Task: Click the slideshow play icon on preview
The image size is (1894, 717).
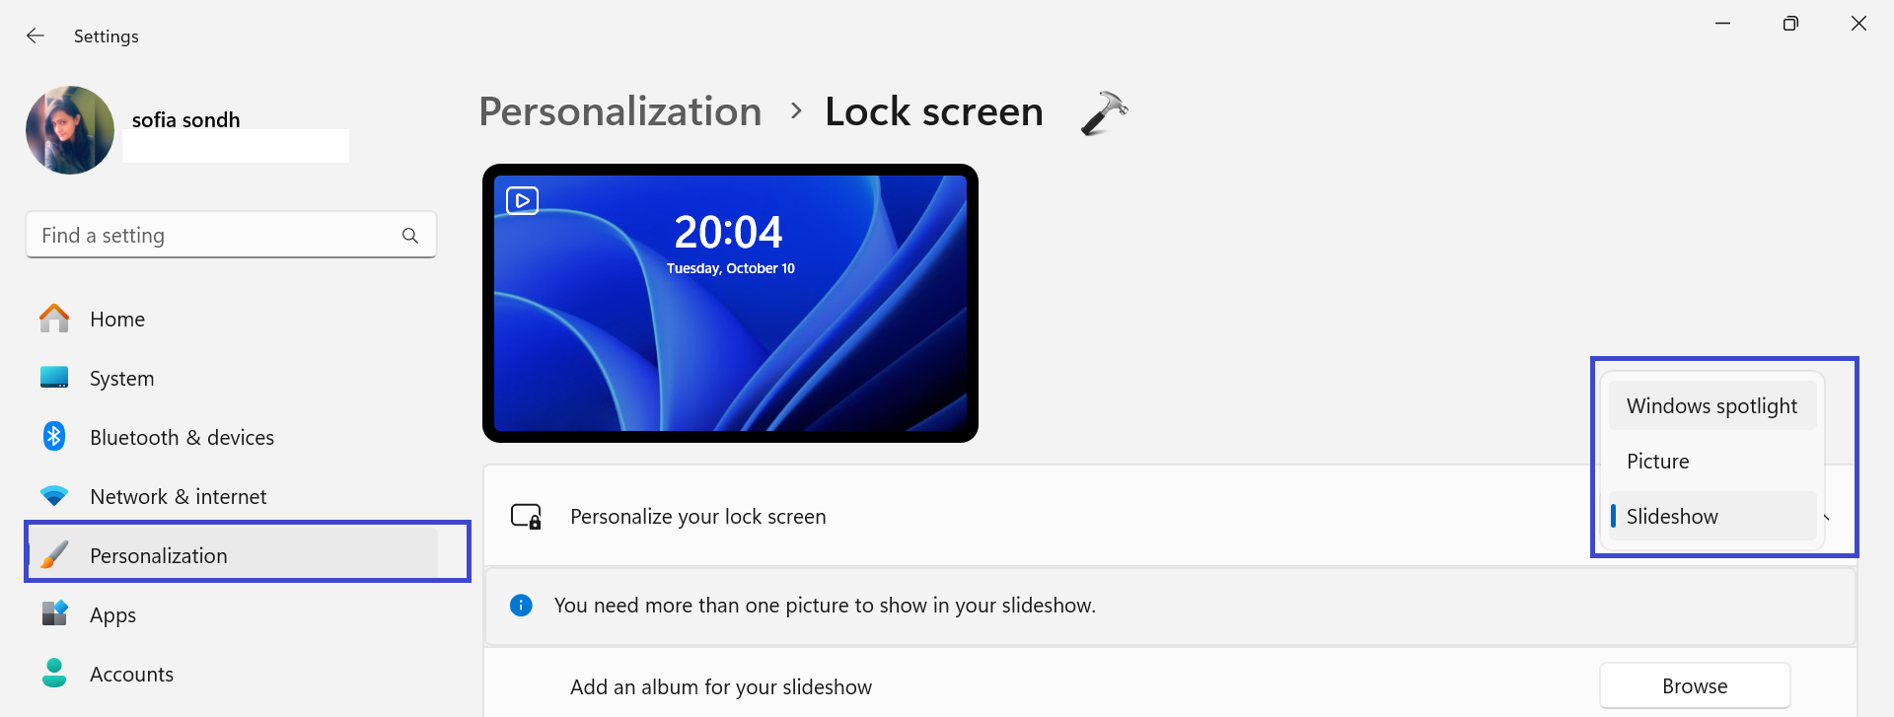Action: [522, 200]
